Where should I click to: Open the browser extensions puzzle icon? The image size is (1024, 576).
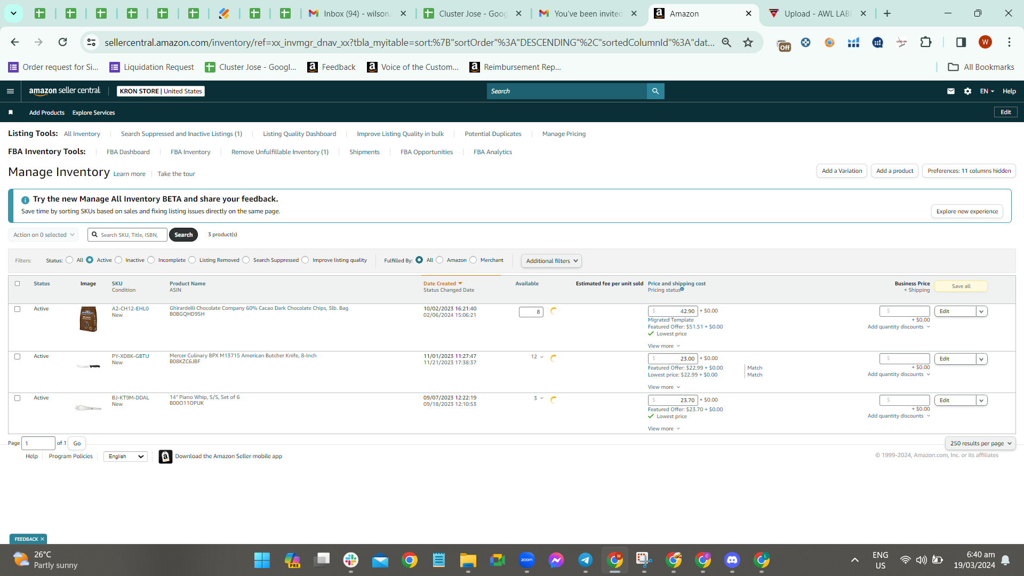(926, 42)
